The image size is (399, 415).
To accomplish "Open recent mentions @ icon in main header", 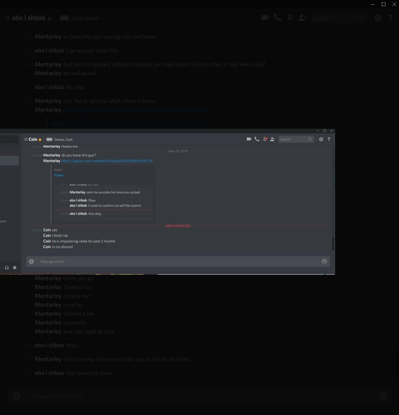I will 378,18.
